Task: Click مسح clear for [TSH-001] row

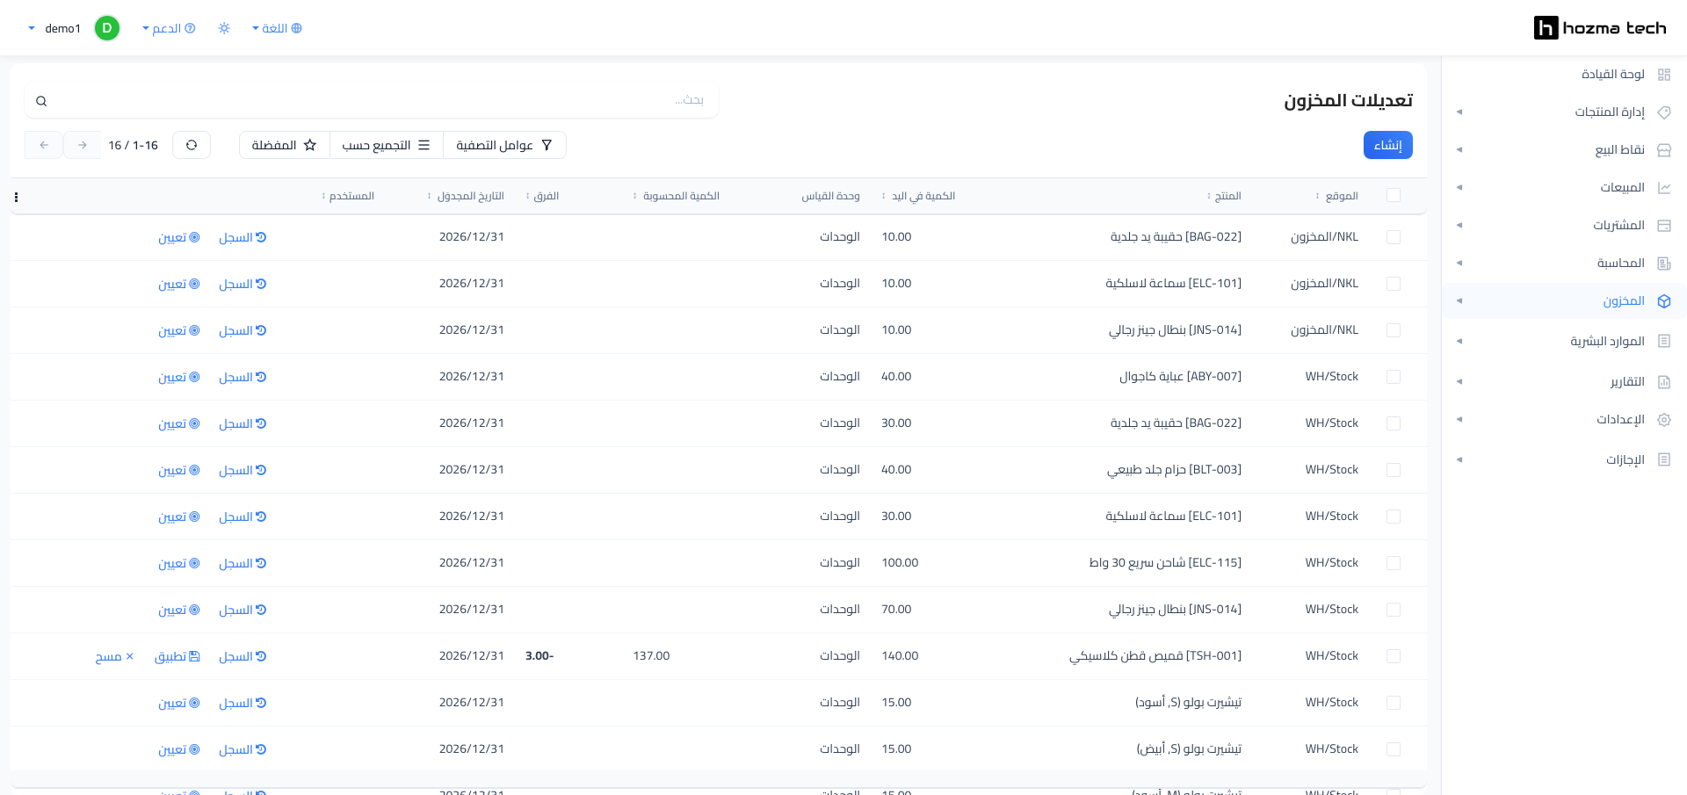Action: point(114,656)
